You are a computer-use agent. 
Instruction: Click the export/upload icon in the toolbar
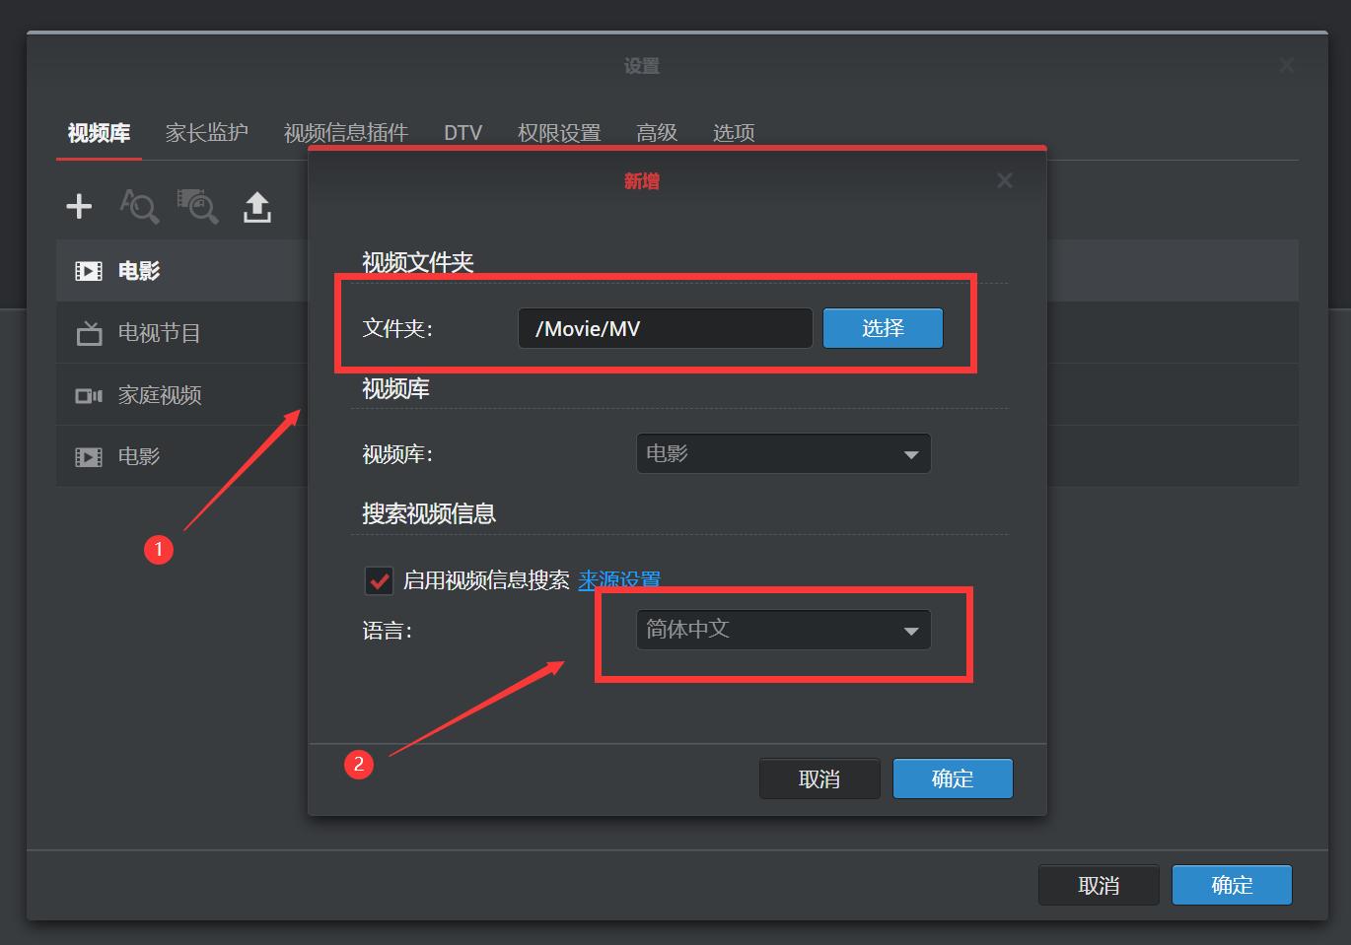pos(257,206)
